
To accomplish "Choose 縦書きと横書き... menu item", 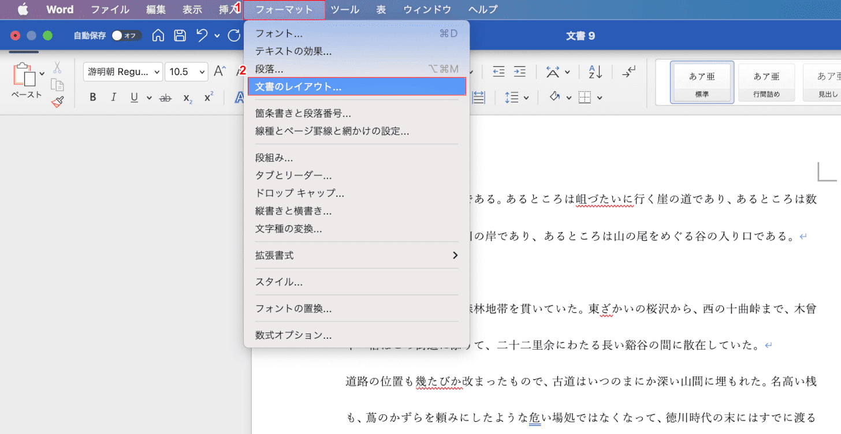I will tap(357, 211).
